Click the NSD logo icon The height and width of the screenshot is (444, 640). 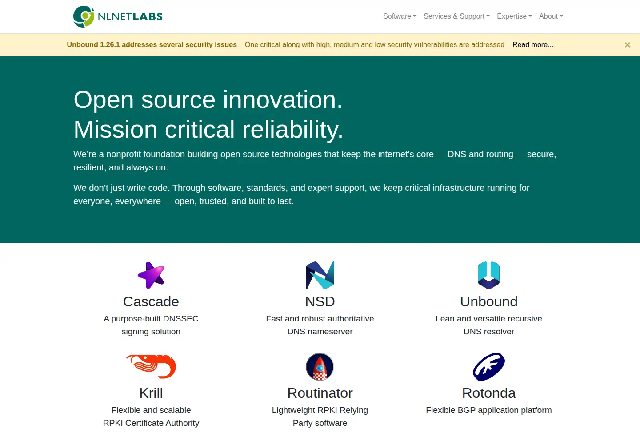tap(320, 275)
